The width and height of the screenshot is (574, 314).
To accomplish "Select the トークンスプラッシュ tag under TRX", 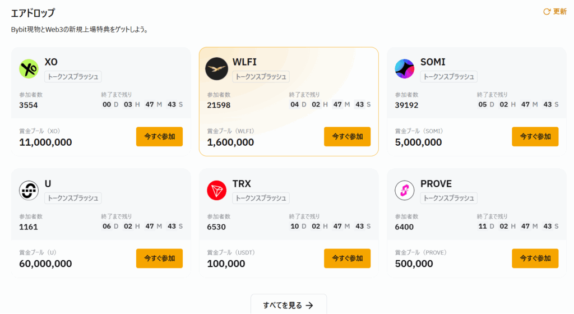I will point(261,198).
